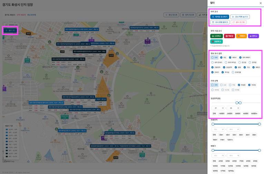Click the 매매가 minimum price input field

pyautogui.click(x=217, y=155)
